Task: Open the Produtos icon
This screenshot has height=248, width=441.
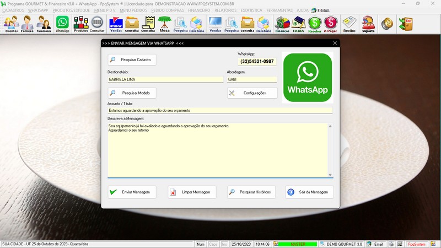Action: (81, 24)
